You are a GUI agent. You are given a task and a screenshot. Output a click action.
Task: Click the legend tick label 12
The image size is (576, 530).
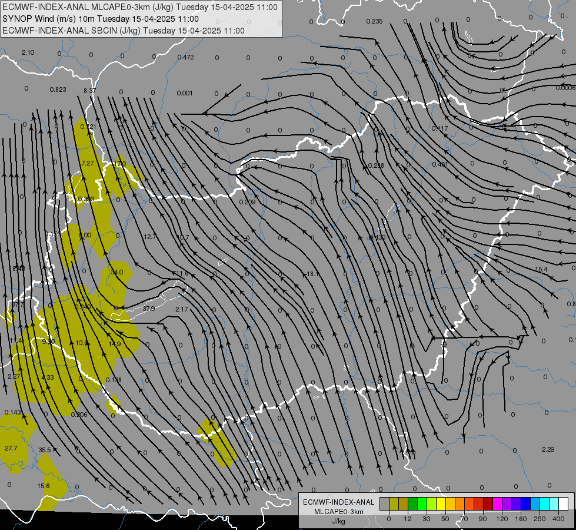[407, 519]
